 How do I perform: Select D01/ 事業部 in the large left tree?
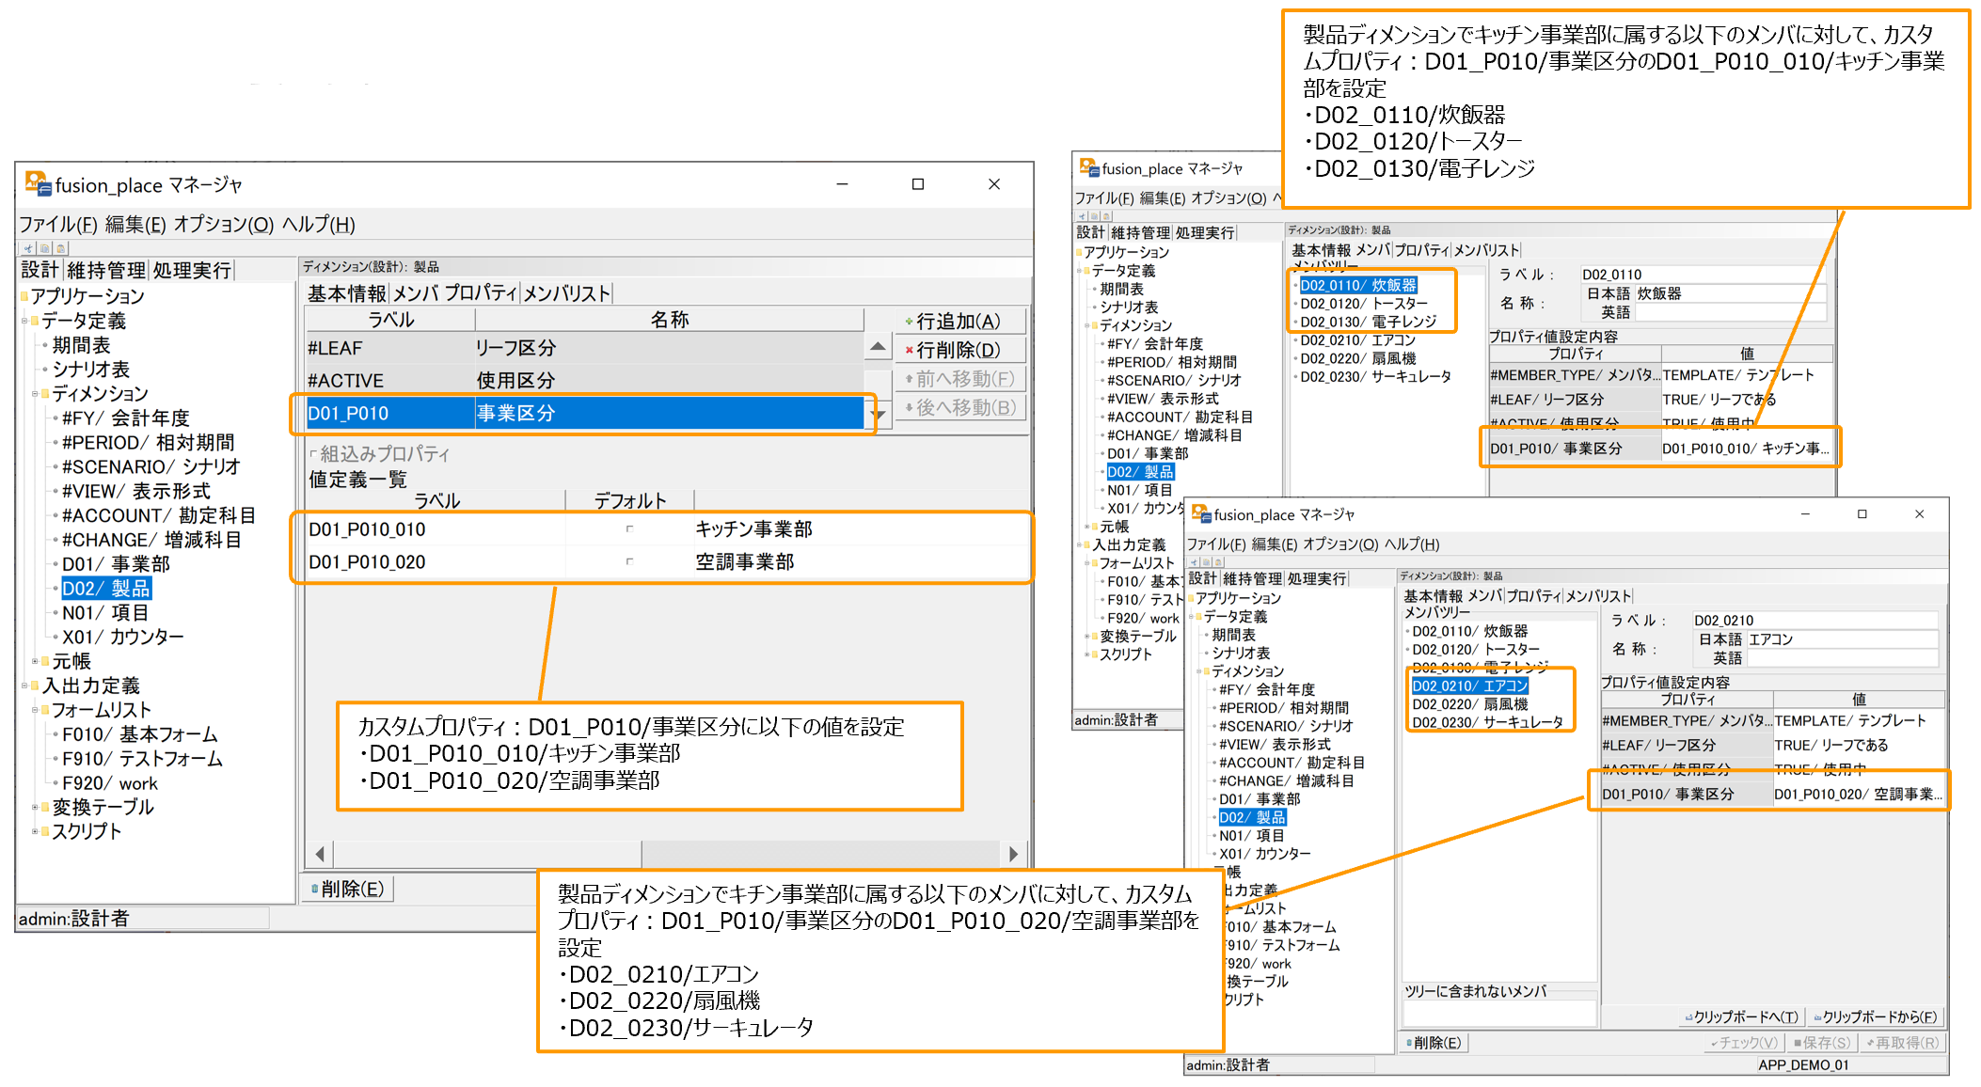point(116,564)
